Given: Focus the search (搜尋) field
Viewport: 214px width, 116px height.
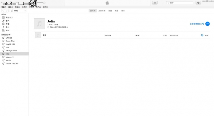Looking at the screenshot, I should [180, 3].
